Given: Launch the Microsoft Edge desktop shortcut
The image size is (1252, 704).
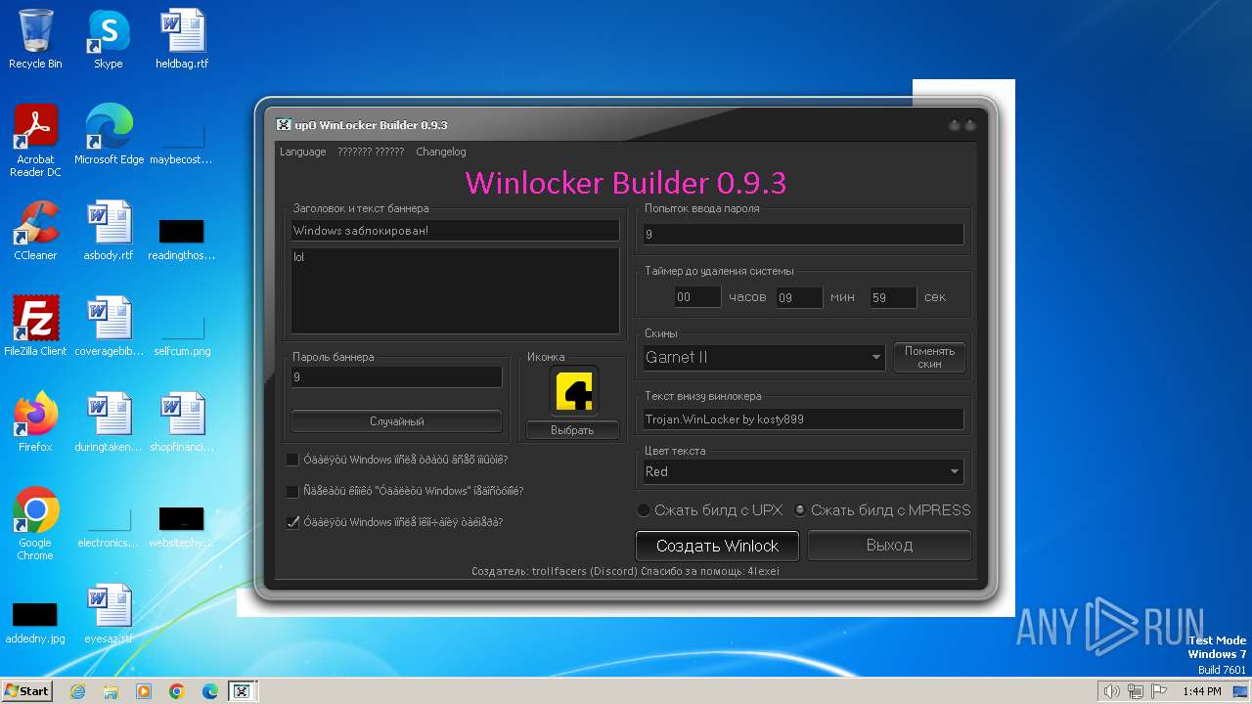Looking at the screenshot, I should 109,135.
